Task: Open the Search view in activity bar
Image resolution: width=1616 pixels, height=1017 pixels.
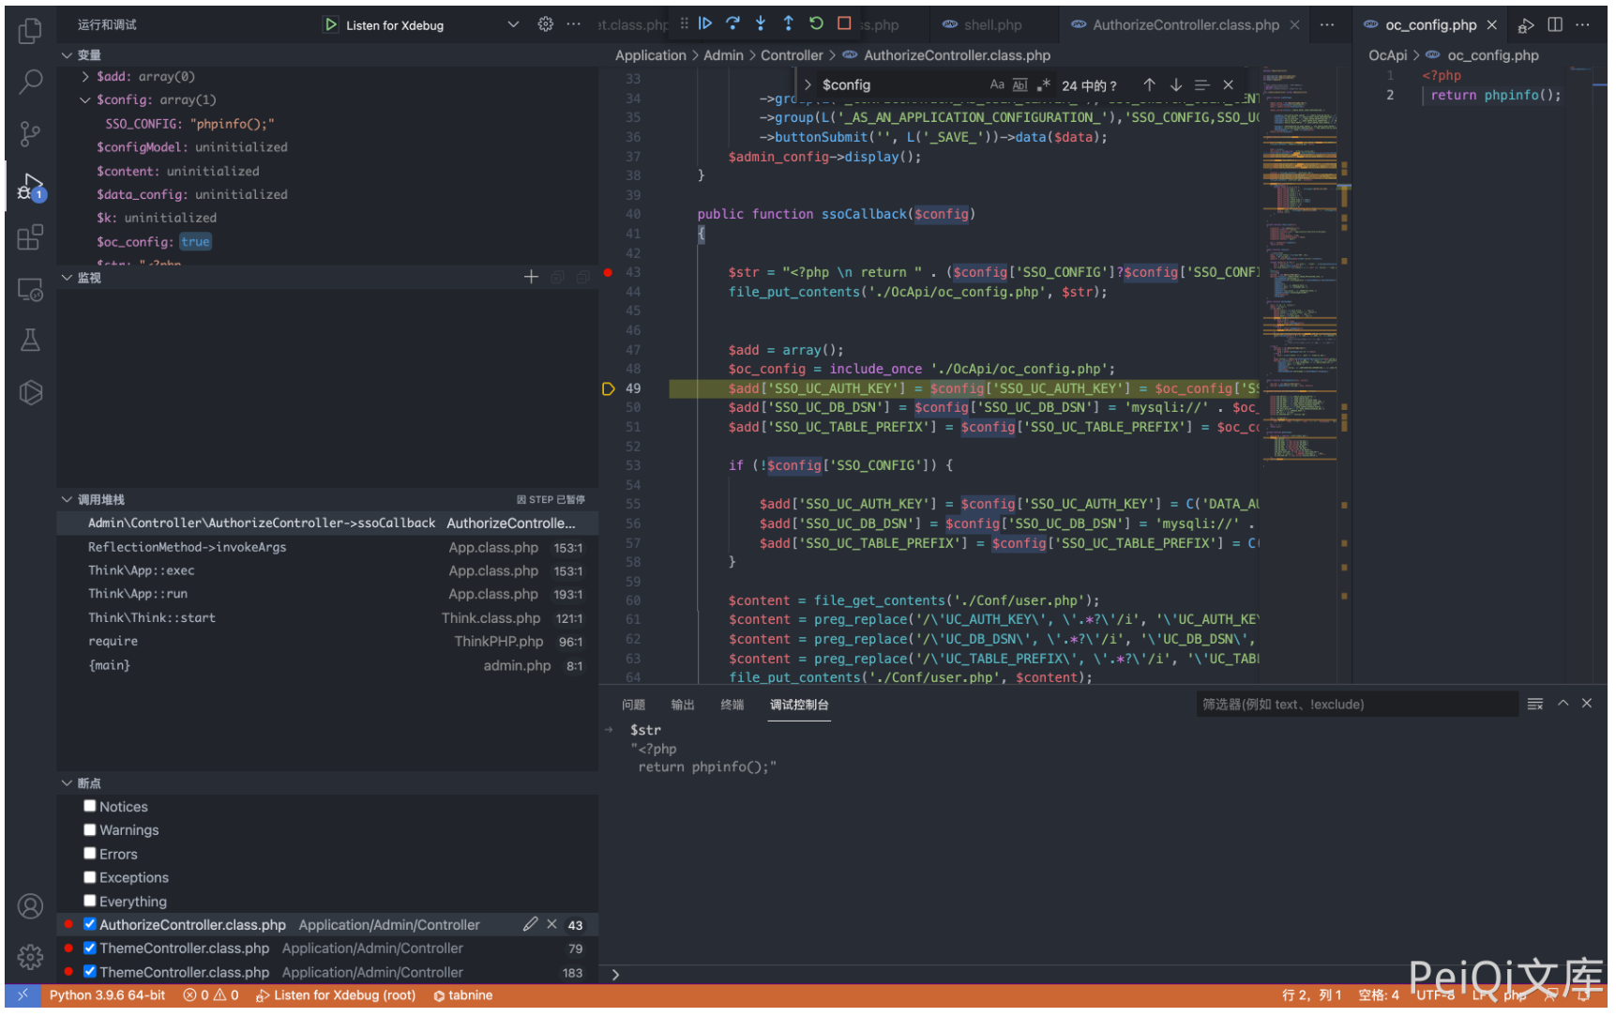Action: tap(30, 83)
